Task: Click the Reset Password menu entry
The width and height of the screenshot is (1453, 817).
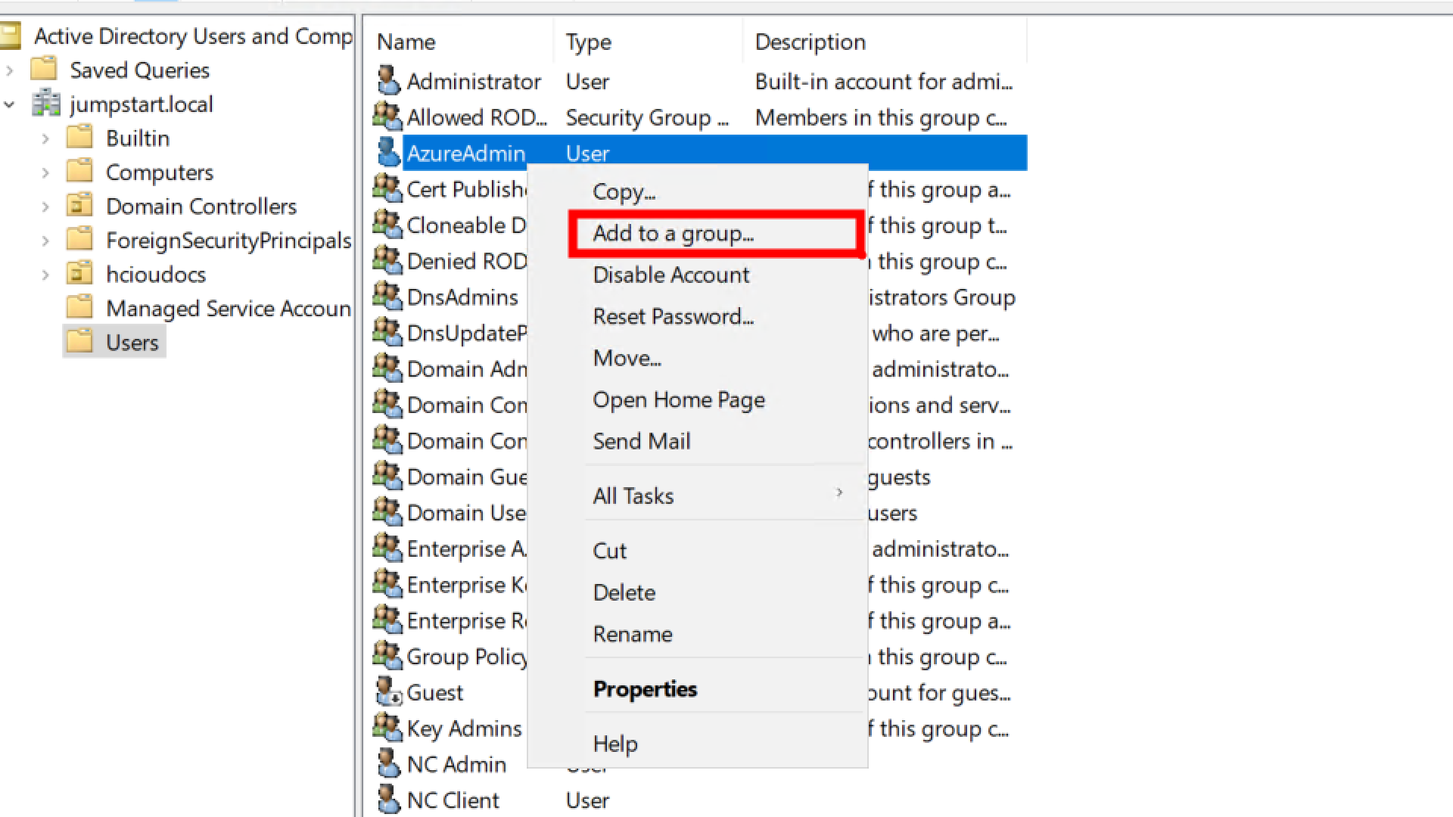Action: (x=673, y=316)
